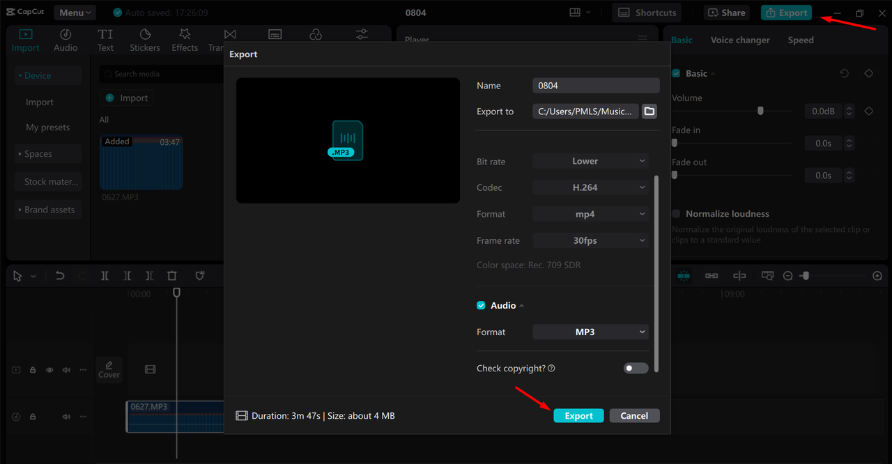Click the delete-right trim tool
Image resolution: width=892 pixels, height=464 pixels.
click(x=149, y=276)
